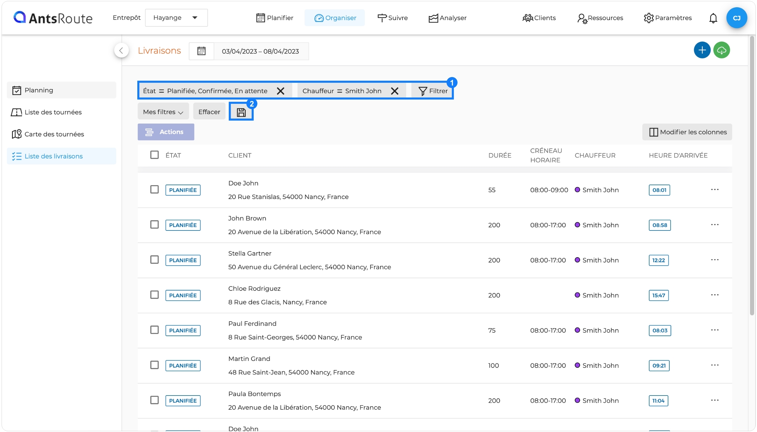
Task: Click the Effacer button
Action: point(209,112)
